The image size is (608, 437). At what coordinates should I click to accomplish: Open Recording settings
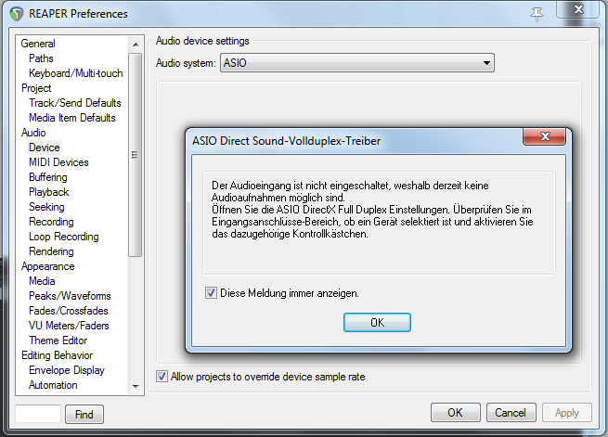(x=51, y=222)
